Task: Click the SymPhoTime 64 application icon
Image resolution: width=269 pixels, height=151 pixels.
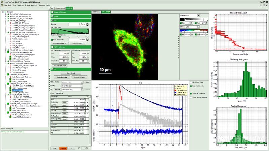Action: pos(2,2)
